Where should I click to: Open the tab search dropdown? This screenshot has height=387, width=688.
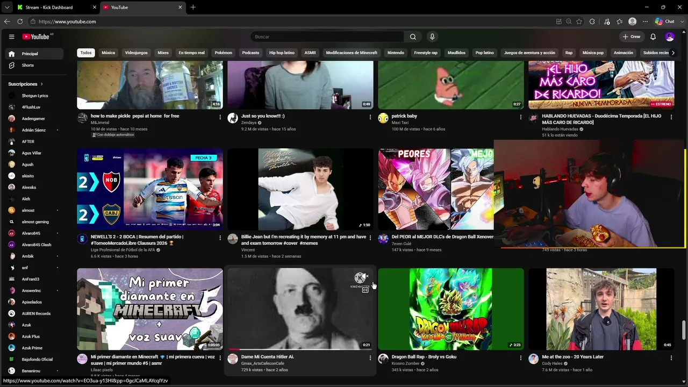(6, 7)
